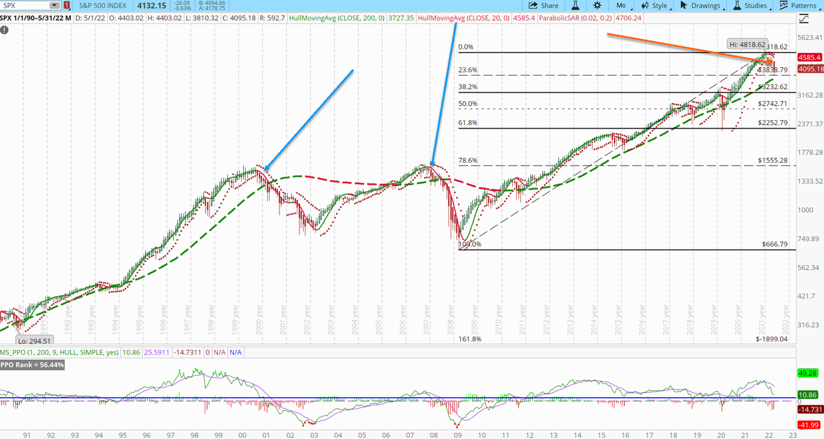Click the Hi: 4818.62 price bubble
Image resolution: width=824 pixels, height=439 pixels.
(746, 43)
